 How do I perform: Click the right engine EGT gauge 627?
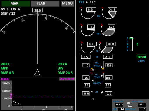108,30
